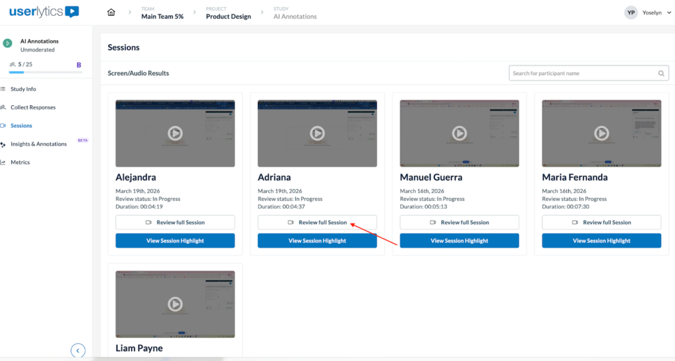Click the Sessions page heading

click(x=123, y=47)
